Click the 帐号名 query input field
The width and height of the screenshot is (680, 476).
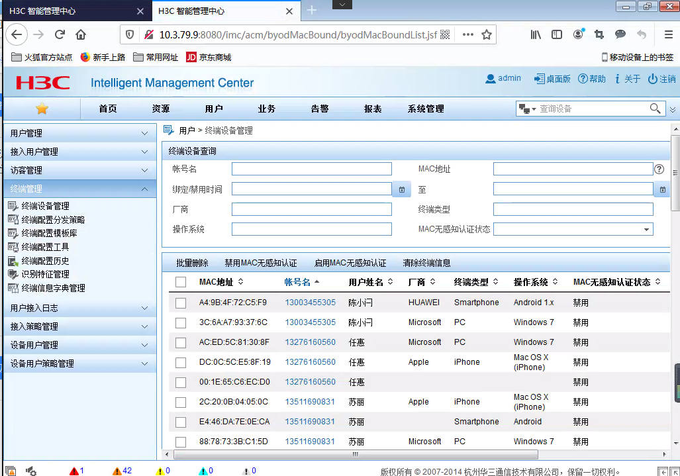tap(311, 169)
